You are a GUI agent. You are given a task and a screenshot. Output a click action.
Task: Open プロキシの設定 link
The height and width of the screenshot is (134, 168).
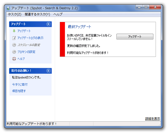tap(26, 52)
